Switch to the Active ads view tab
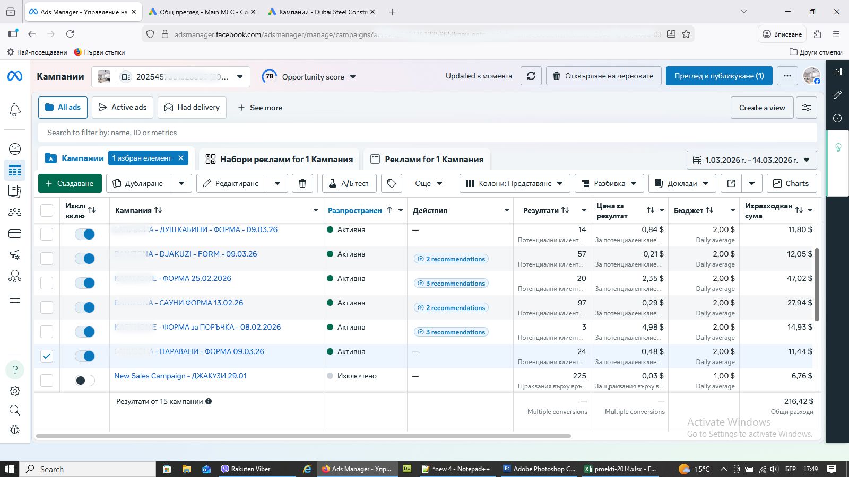 coord(123,108)
